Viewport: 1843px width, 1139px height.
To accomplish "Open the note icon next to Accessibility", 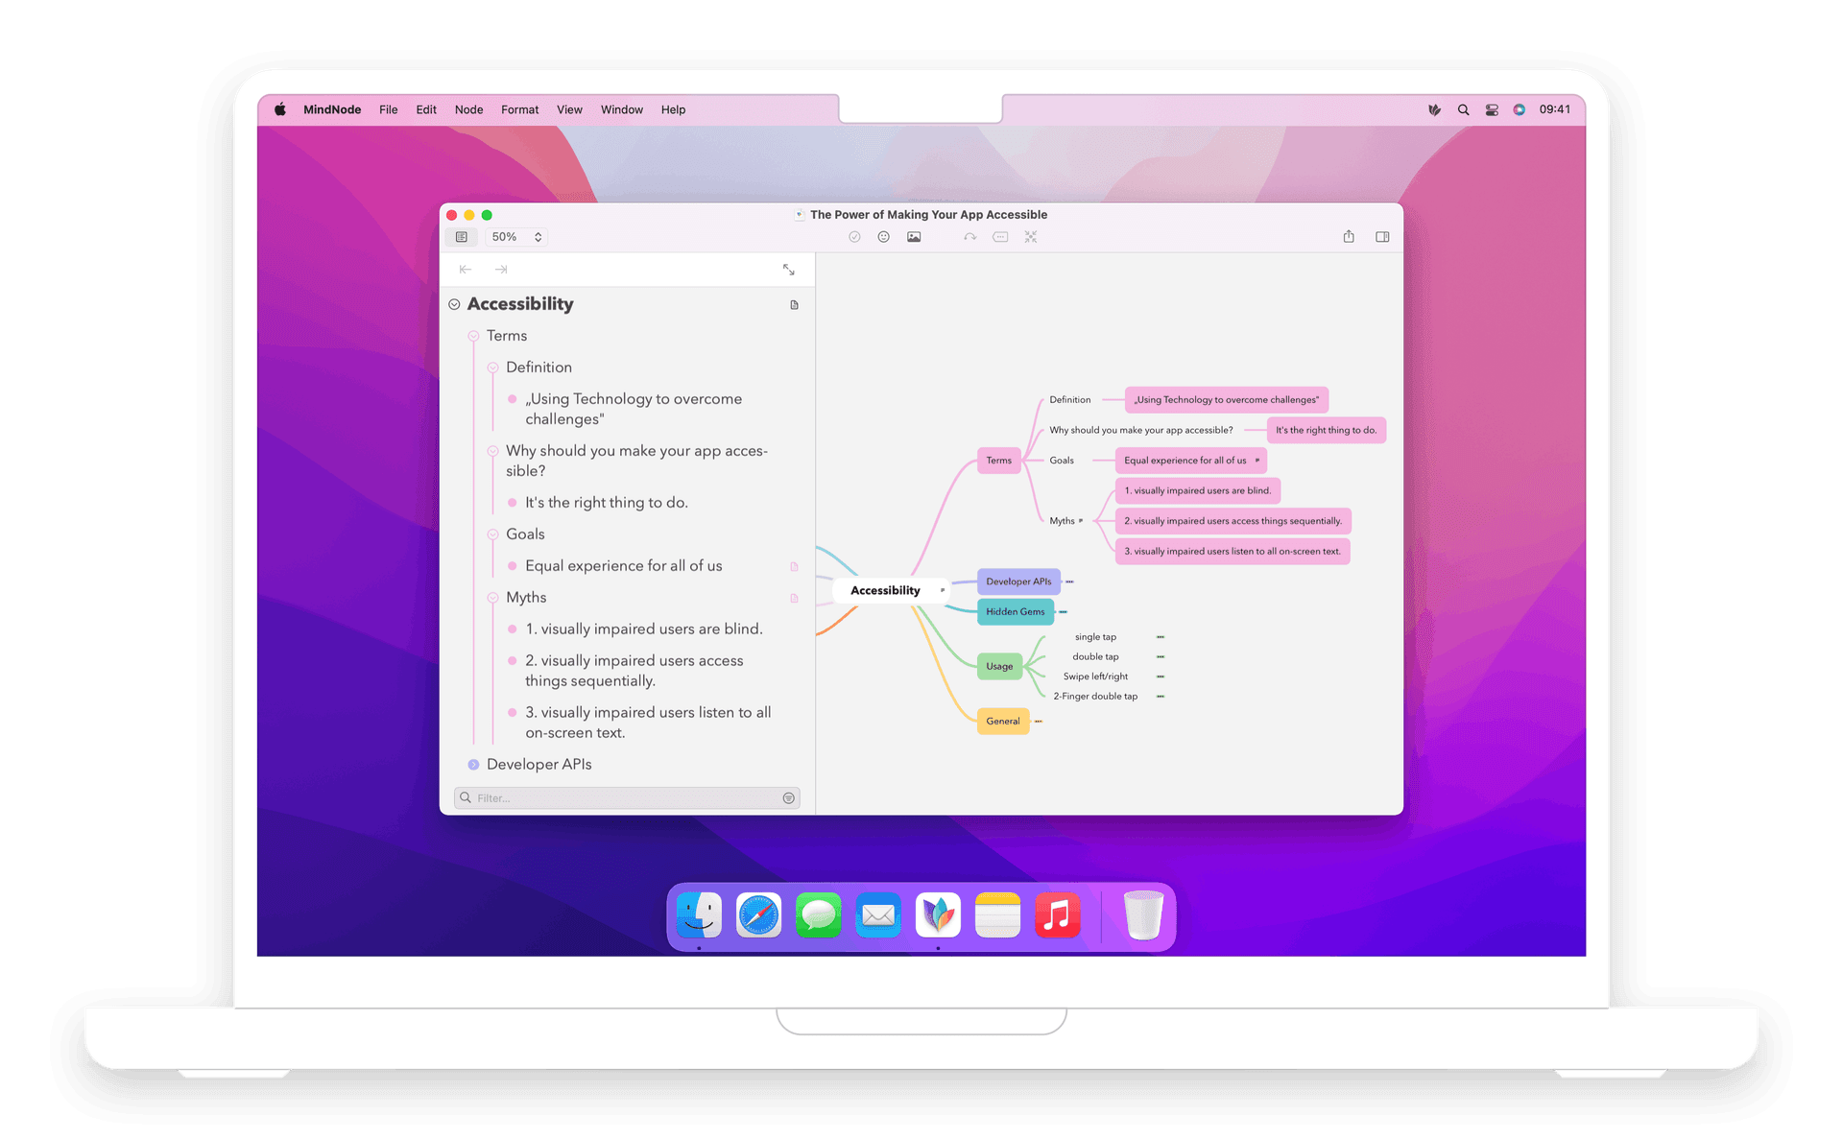I will coord(793,304).
